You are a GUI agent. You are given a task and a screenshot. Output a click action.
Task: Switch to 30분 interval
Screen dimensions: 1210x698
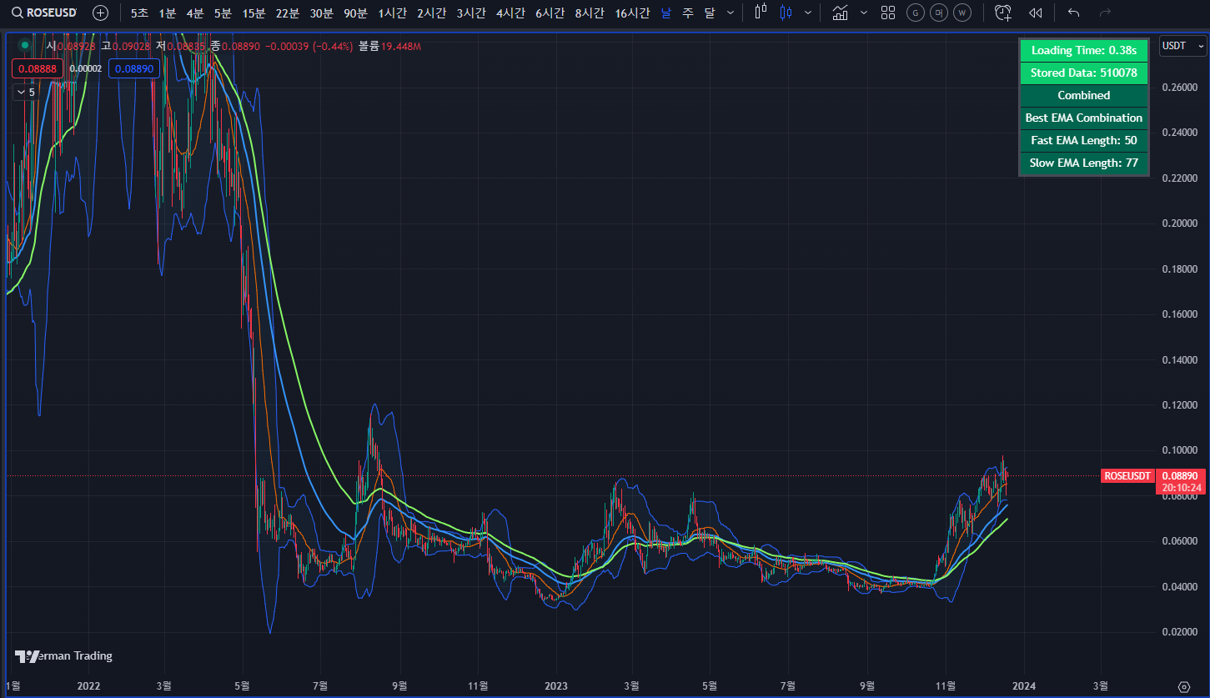[321, 13]
